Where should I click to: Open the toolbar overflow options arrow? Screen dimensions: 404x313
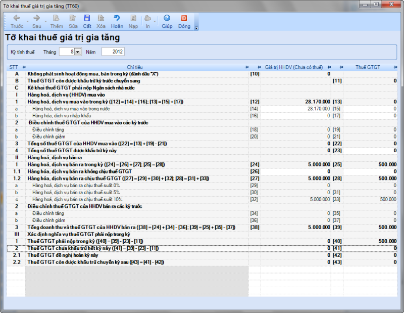tap(196, 27)
